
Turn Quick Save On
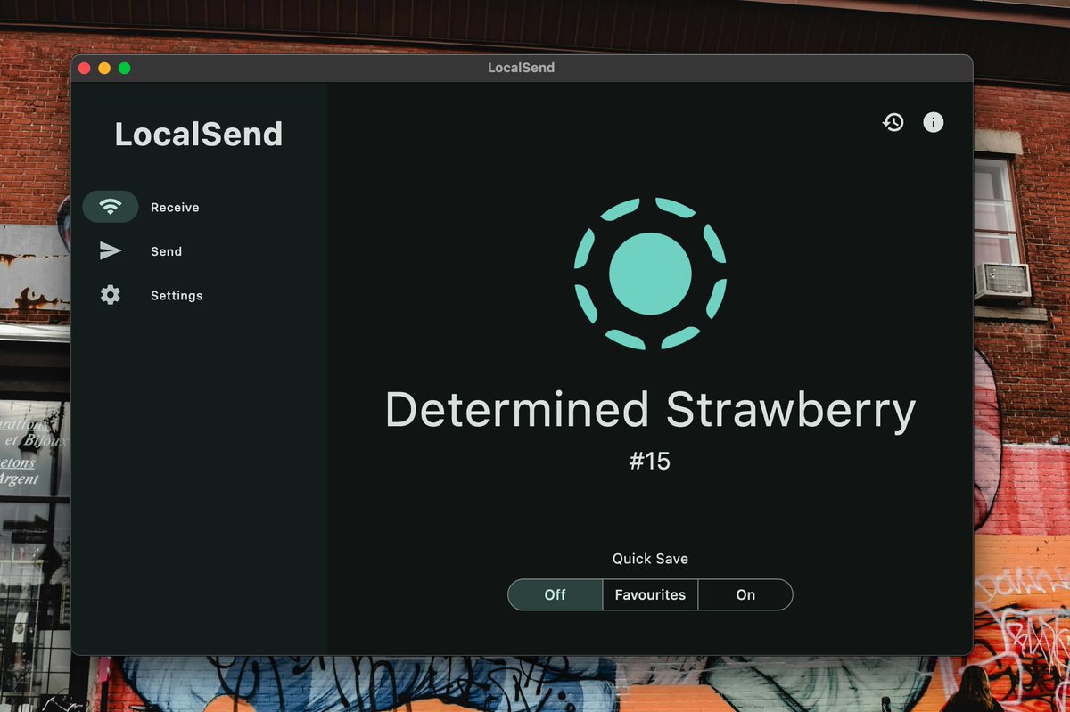click(x=745, y=594)
